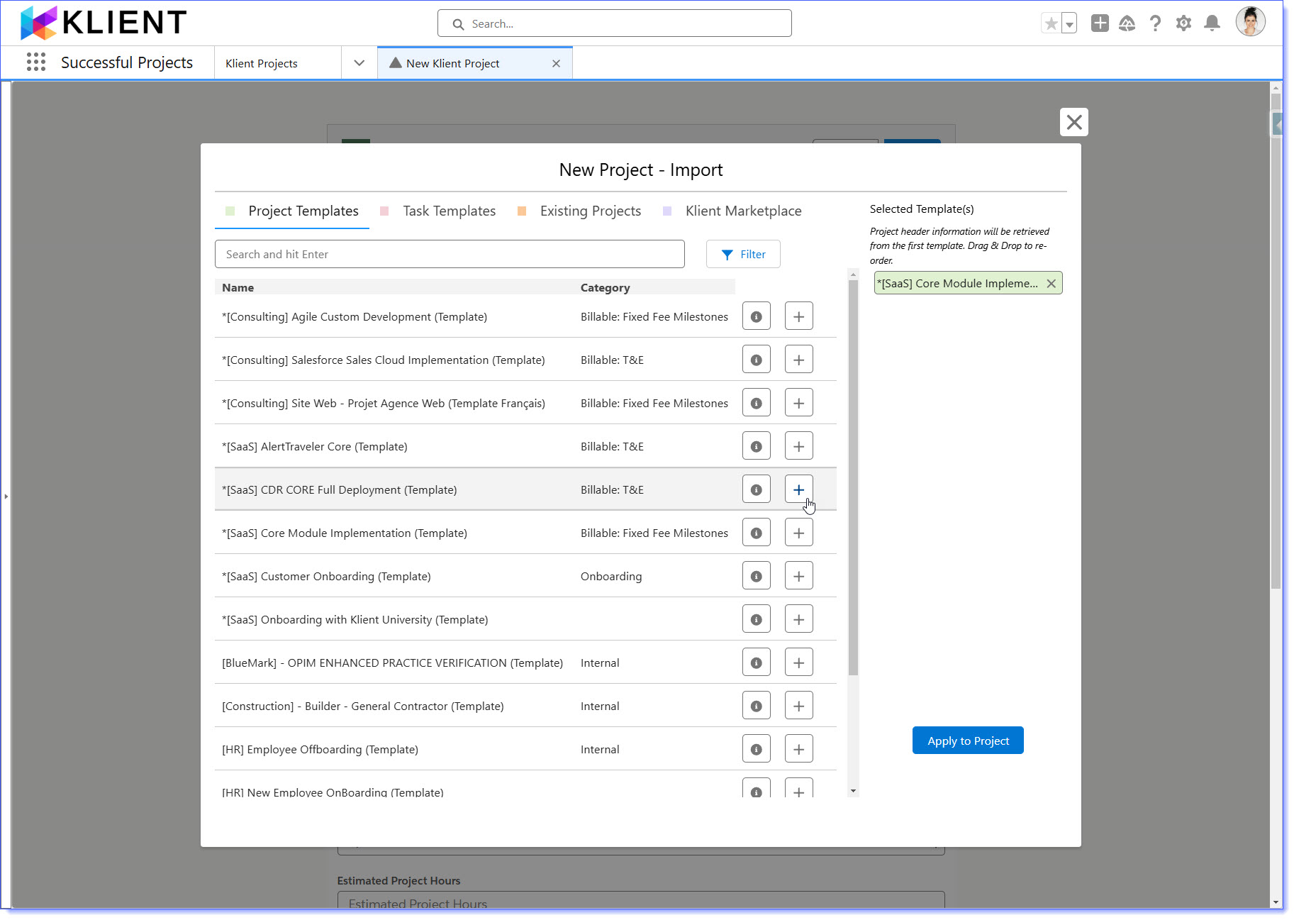Image resolution: width=1294 pixels, height=920 pixels.
Task: Show info for CDR CORE Full Deployment
Action: pos(756,489)
